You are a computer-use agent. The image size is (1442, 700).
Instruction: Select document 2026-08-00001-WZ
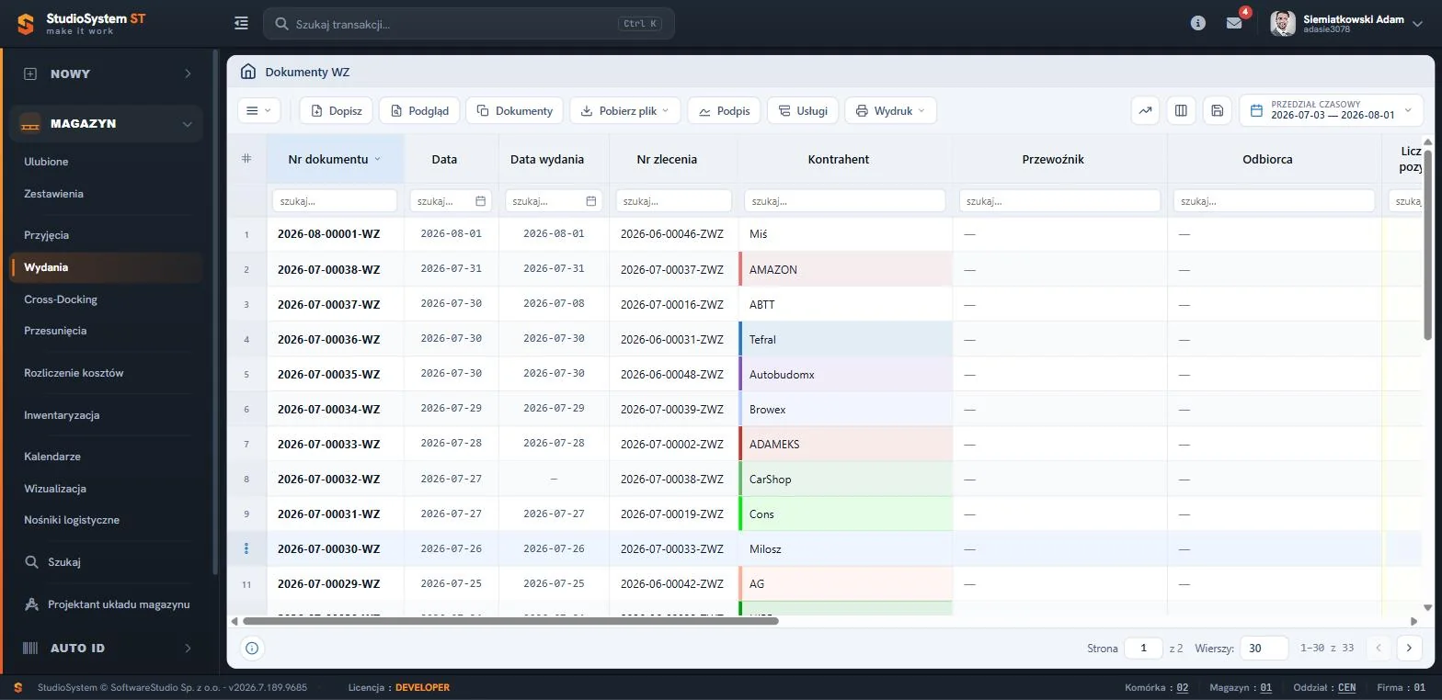click(x=328, y=234)
